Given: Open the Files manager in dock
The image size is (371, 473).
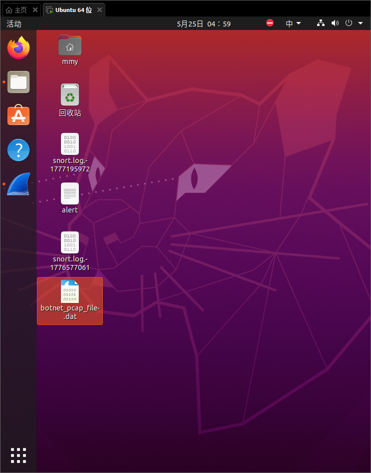Looking at the screenshot, I should pyautogui.click(x=18, y=82).
